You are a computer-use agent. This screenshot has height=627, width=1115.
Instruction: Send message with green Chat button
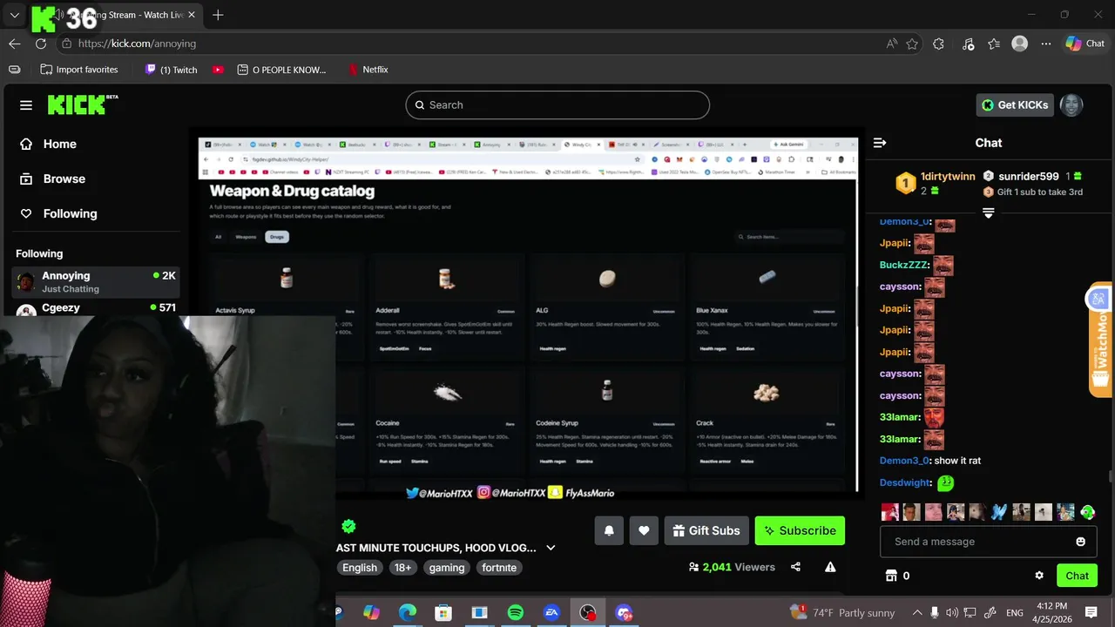tap(1077, 576)
